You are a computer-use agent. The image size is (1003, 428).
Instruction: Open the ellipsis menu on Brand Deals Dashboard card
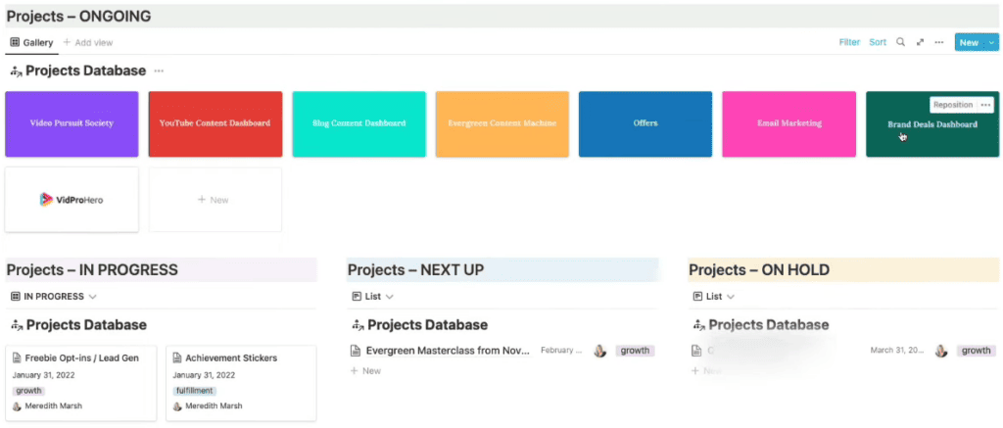(x=985, y=105)
